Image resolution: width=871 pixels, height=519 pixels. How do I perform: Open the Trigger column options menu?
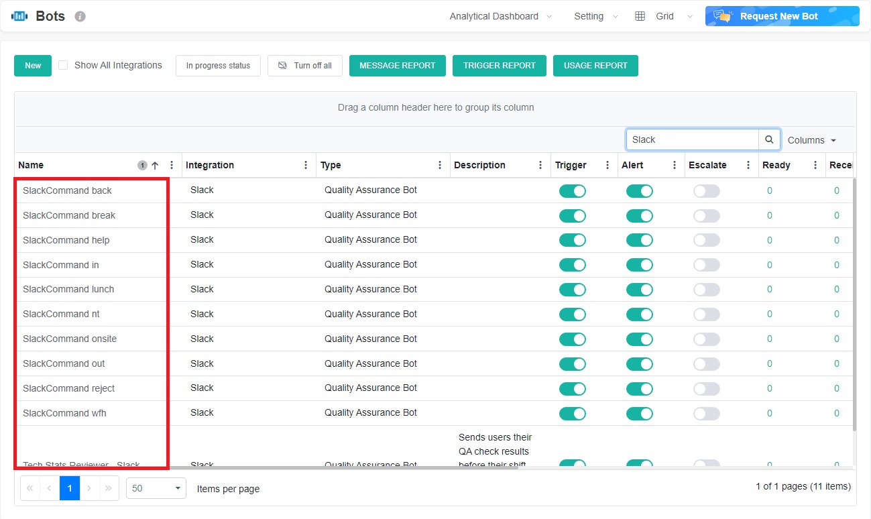point(607,165)
